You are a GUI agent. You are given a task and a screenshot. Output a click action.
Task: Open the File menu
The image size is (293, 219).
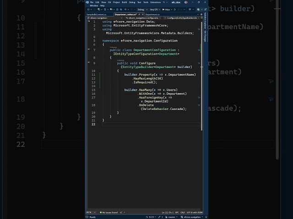pos(92,2)
